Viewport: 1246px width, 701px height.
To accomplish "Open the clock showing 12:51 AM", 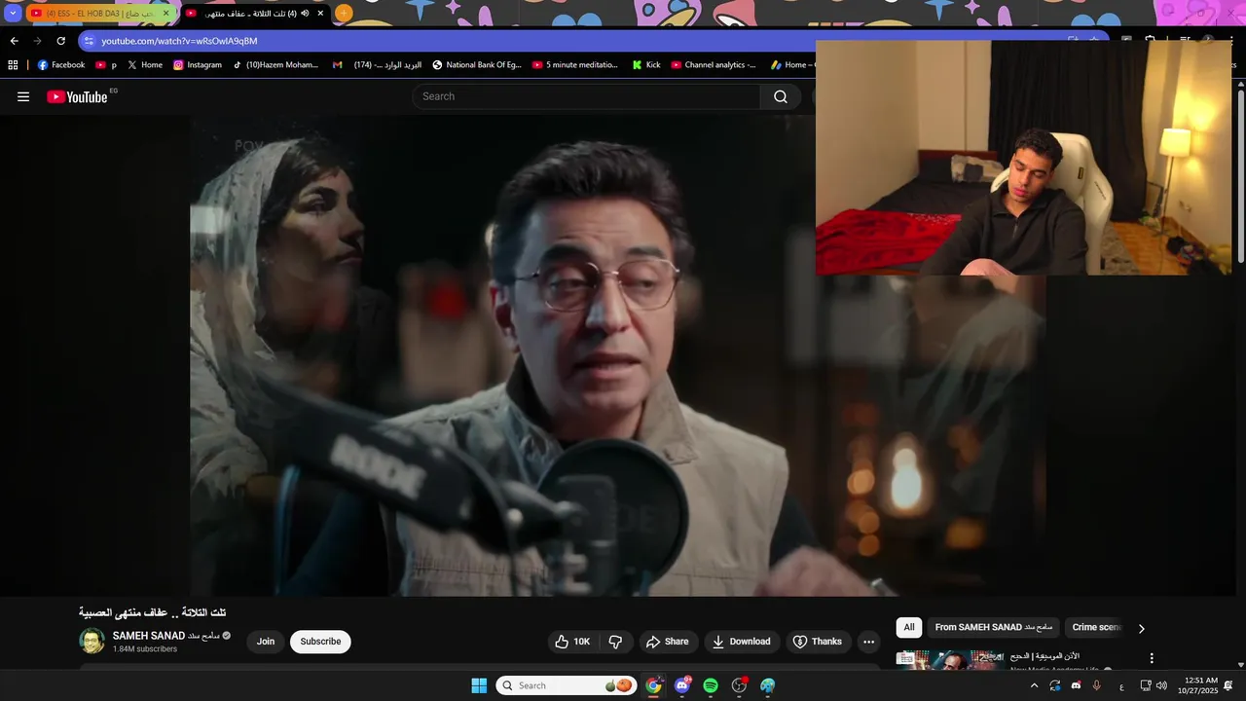I will click(1198, 685).
